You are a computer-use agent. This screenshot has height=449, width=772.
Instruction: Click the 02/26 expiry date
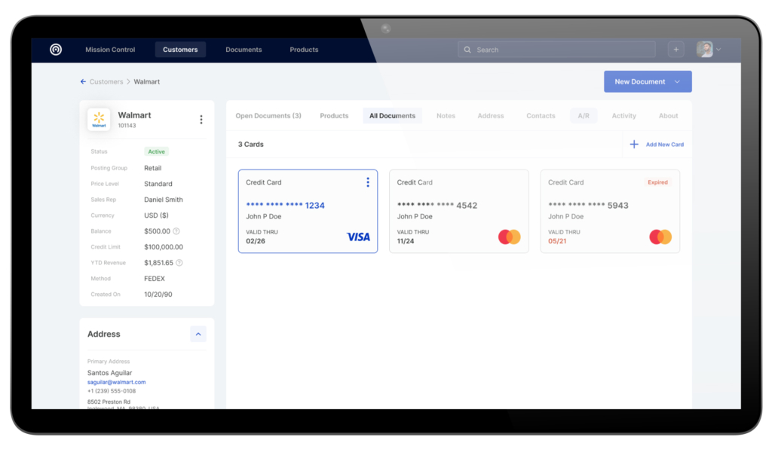click(x=256, y=241)
